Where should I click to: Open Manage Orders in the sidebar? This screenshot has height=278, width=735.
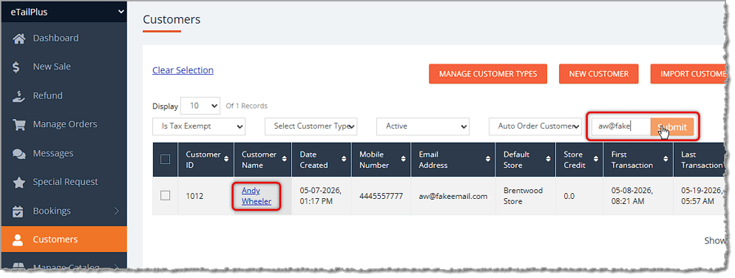(64, 124)
